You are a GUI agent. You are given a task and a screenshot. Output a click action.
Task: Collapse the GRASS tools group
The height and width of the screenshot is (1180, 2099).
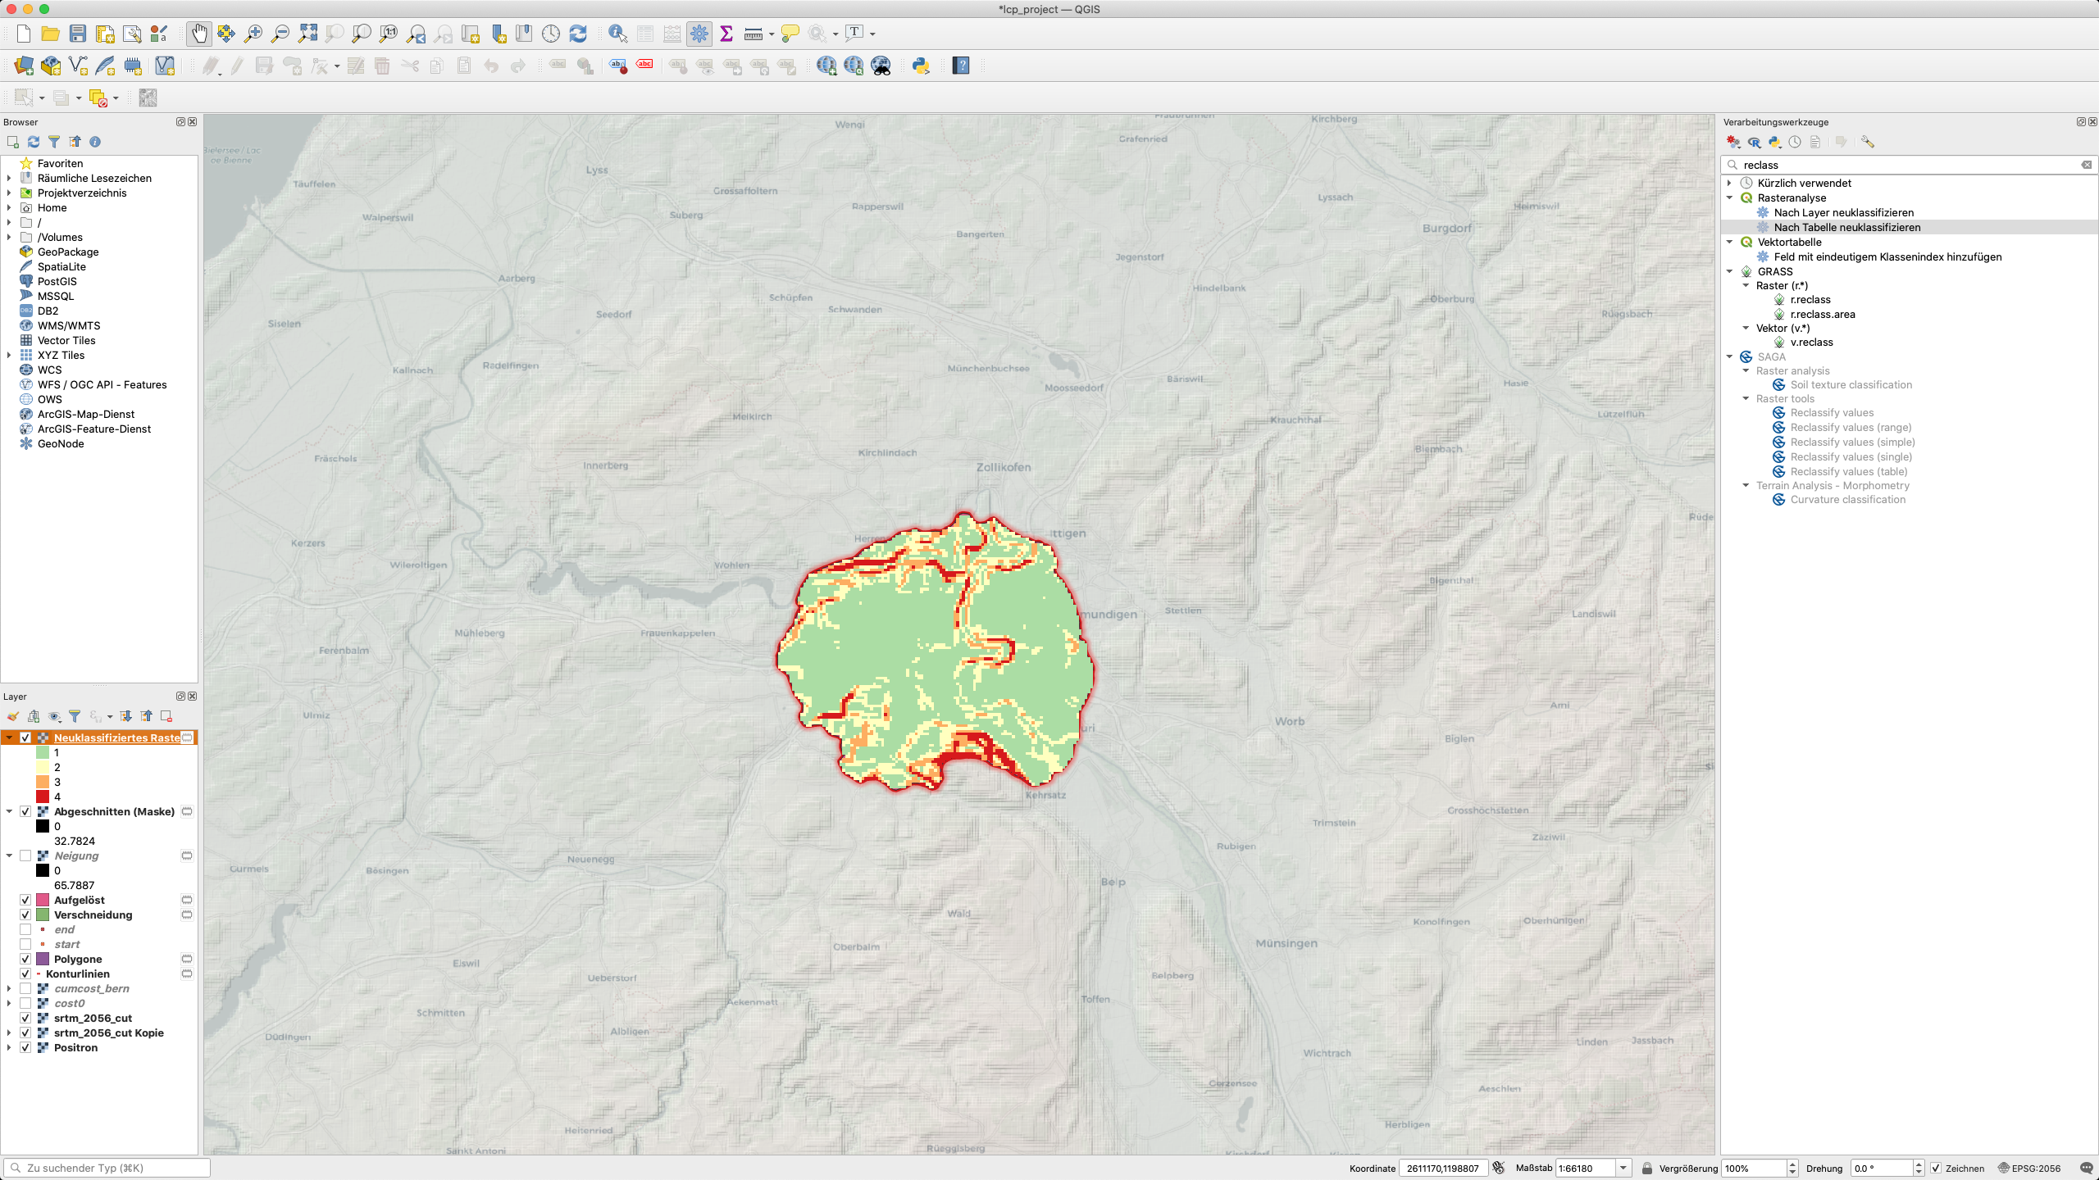(x=1730, y=271)
